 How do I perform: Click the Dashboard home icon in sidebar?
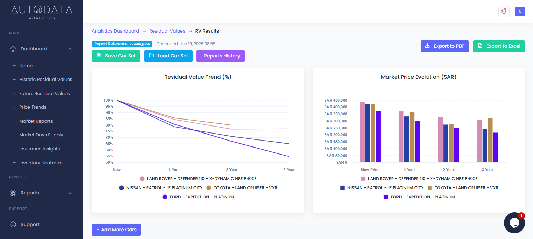13,49
